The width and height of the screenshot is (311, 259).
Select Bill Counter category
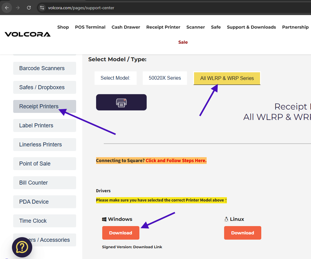pos(45,183)
